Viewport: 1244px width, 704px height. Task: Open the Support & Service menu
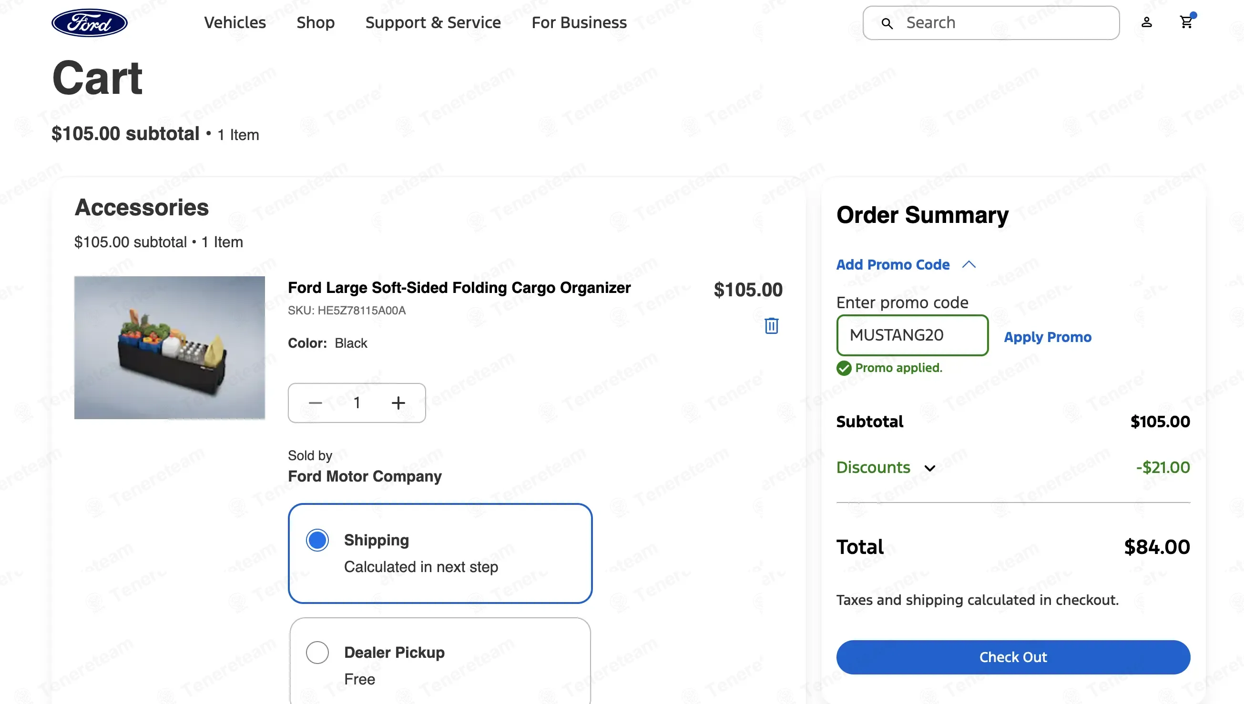tap(433, 23)
